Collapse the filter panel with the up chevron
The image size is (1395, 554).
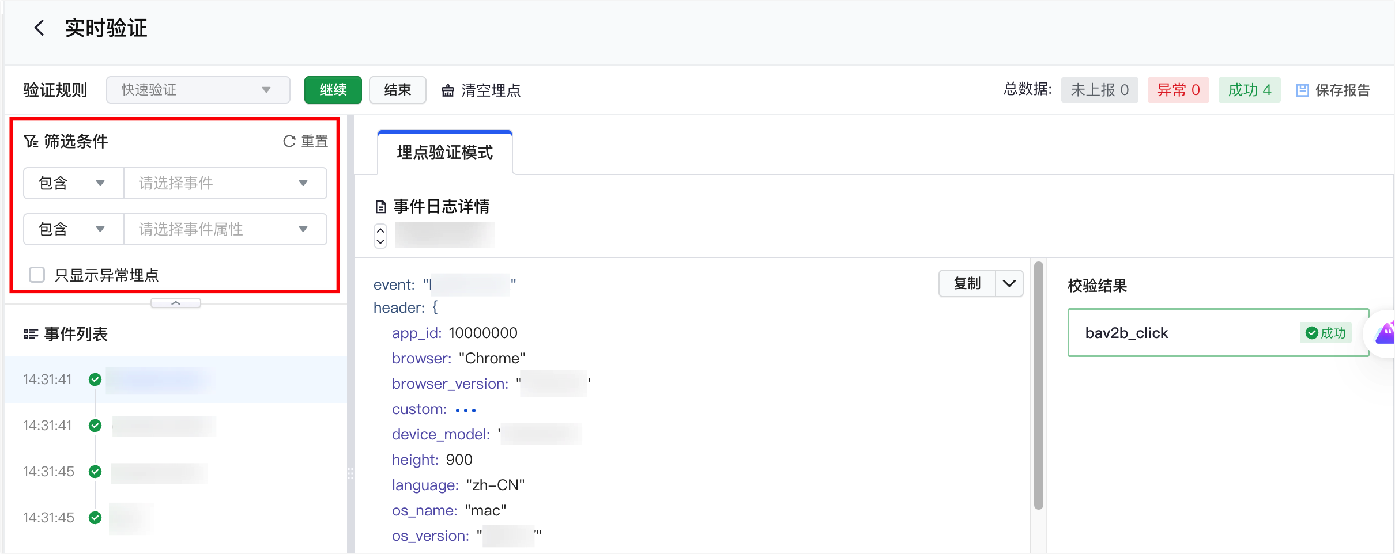[x=176, y=303]
